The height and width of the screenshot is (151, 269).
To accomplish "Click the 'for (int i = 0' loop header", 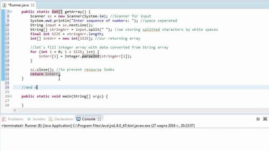I will point(46,52).
